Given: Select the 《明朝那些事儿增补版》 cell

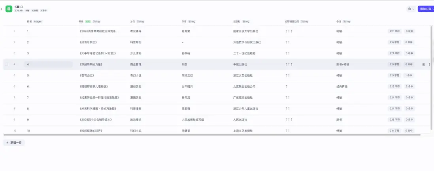Looking at the screenshot, I should (x=93, y=86).
